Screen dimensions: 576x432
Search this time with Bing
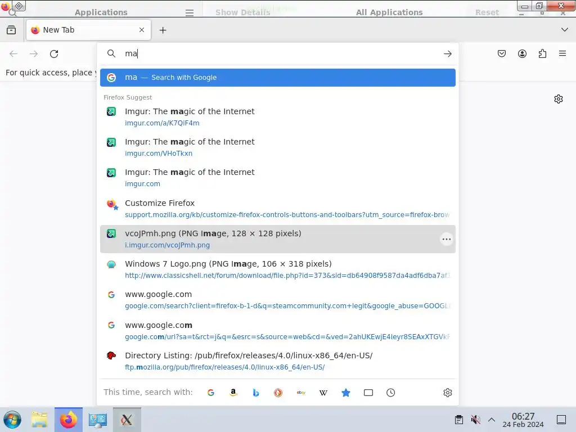[256, 393]
